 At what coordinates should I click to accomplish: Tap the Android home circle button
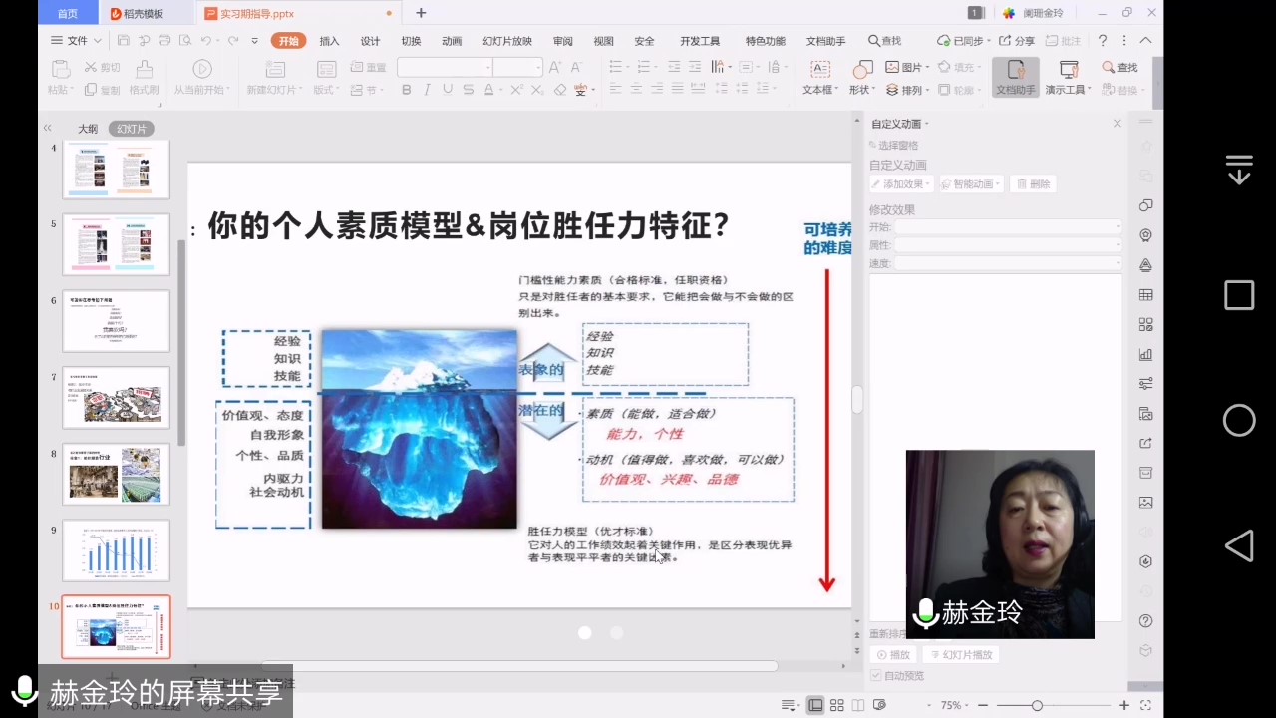coord(1239,421)
